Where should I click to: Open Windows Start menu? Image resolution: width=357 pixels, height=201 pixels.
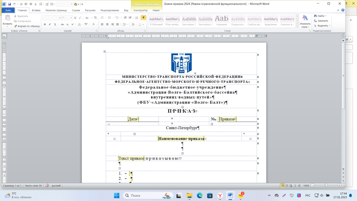point(117,195)
